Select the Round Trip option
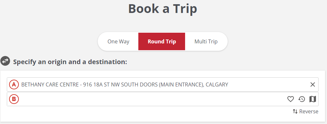The image size is (327, 124). click(162, 41)
